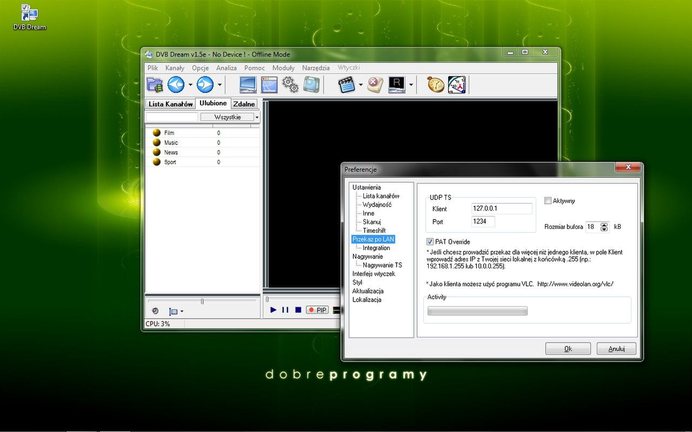692x432 pixels.
Task: Expand the layout icon dropdown arrow
Action: pyautogui.click(x=182, y=312)
